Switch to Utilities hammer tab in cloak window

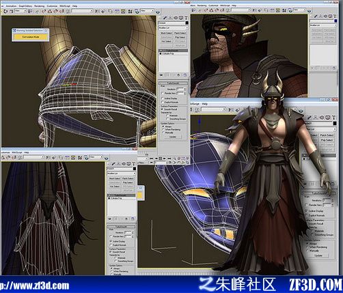pos(133,164)
